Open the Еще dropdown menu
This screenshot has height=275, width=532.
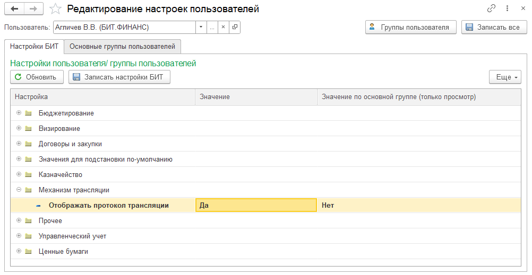504,77
